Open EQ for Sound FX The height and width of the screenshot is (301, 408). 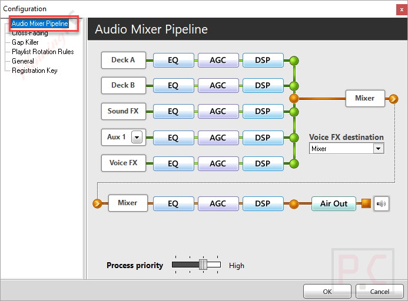(x=174, y=112)
